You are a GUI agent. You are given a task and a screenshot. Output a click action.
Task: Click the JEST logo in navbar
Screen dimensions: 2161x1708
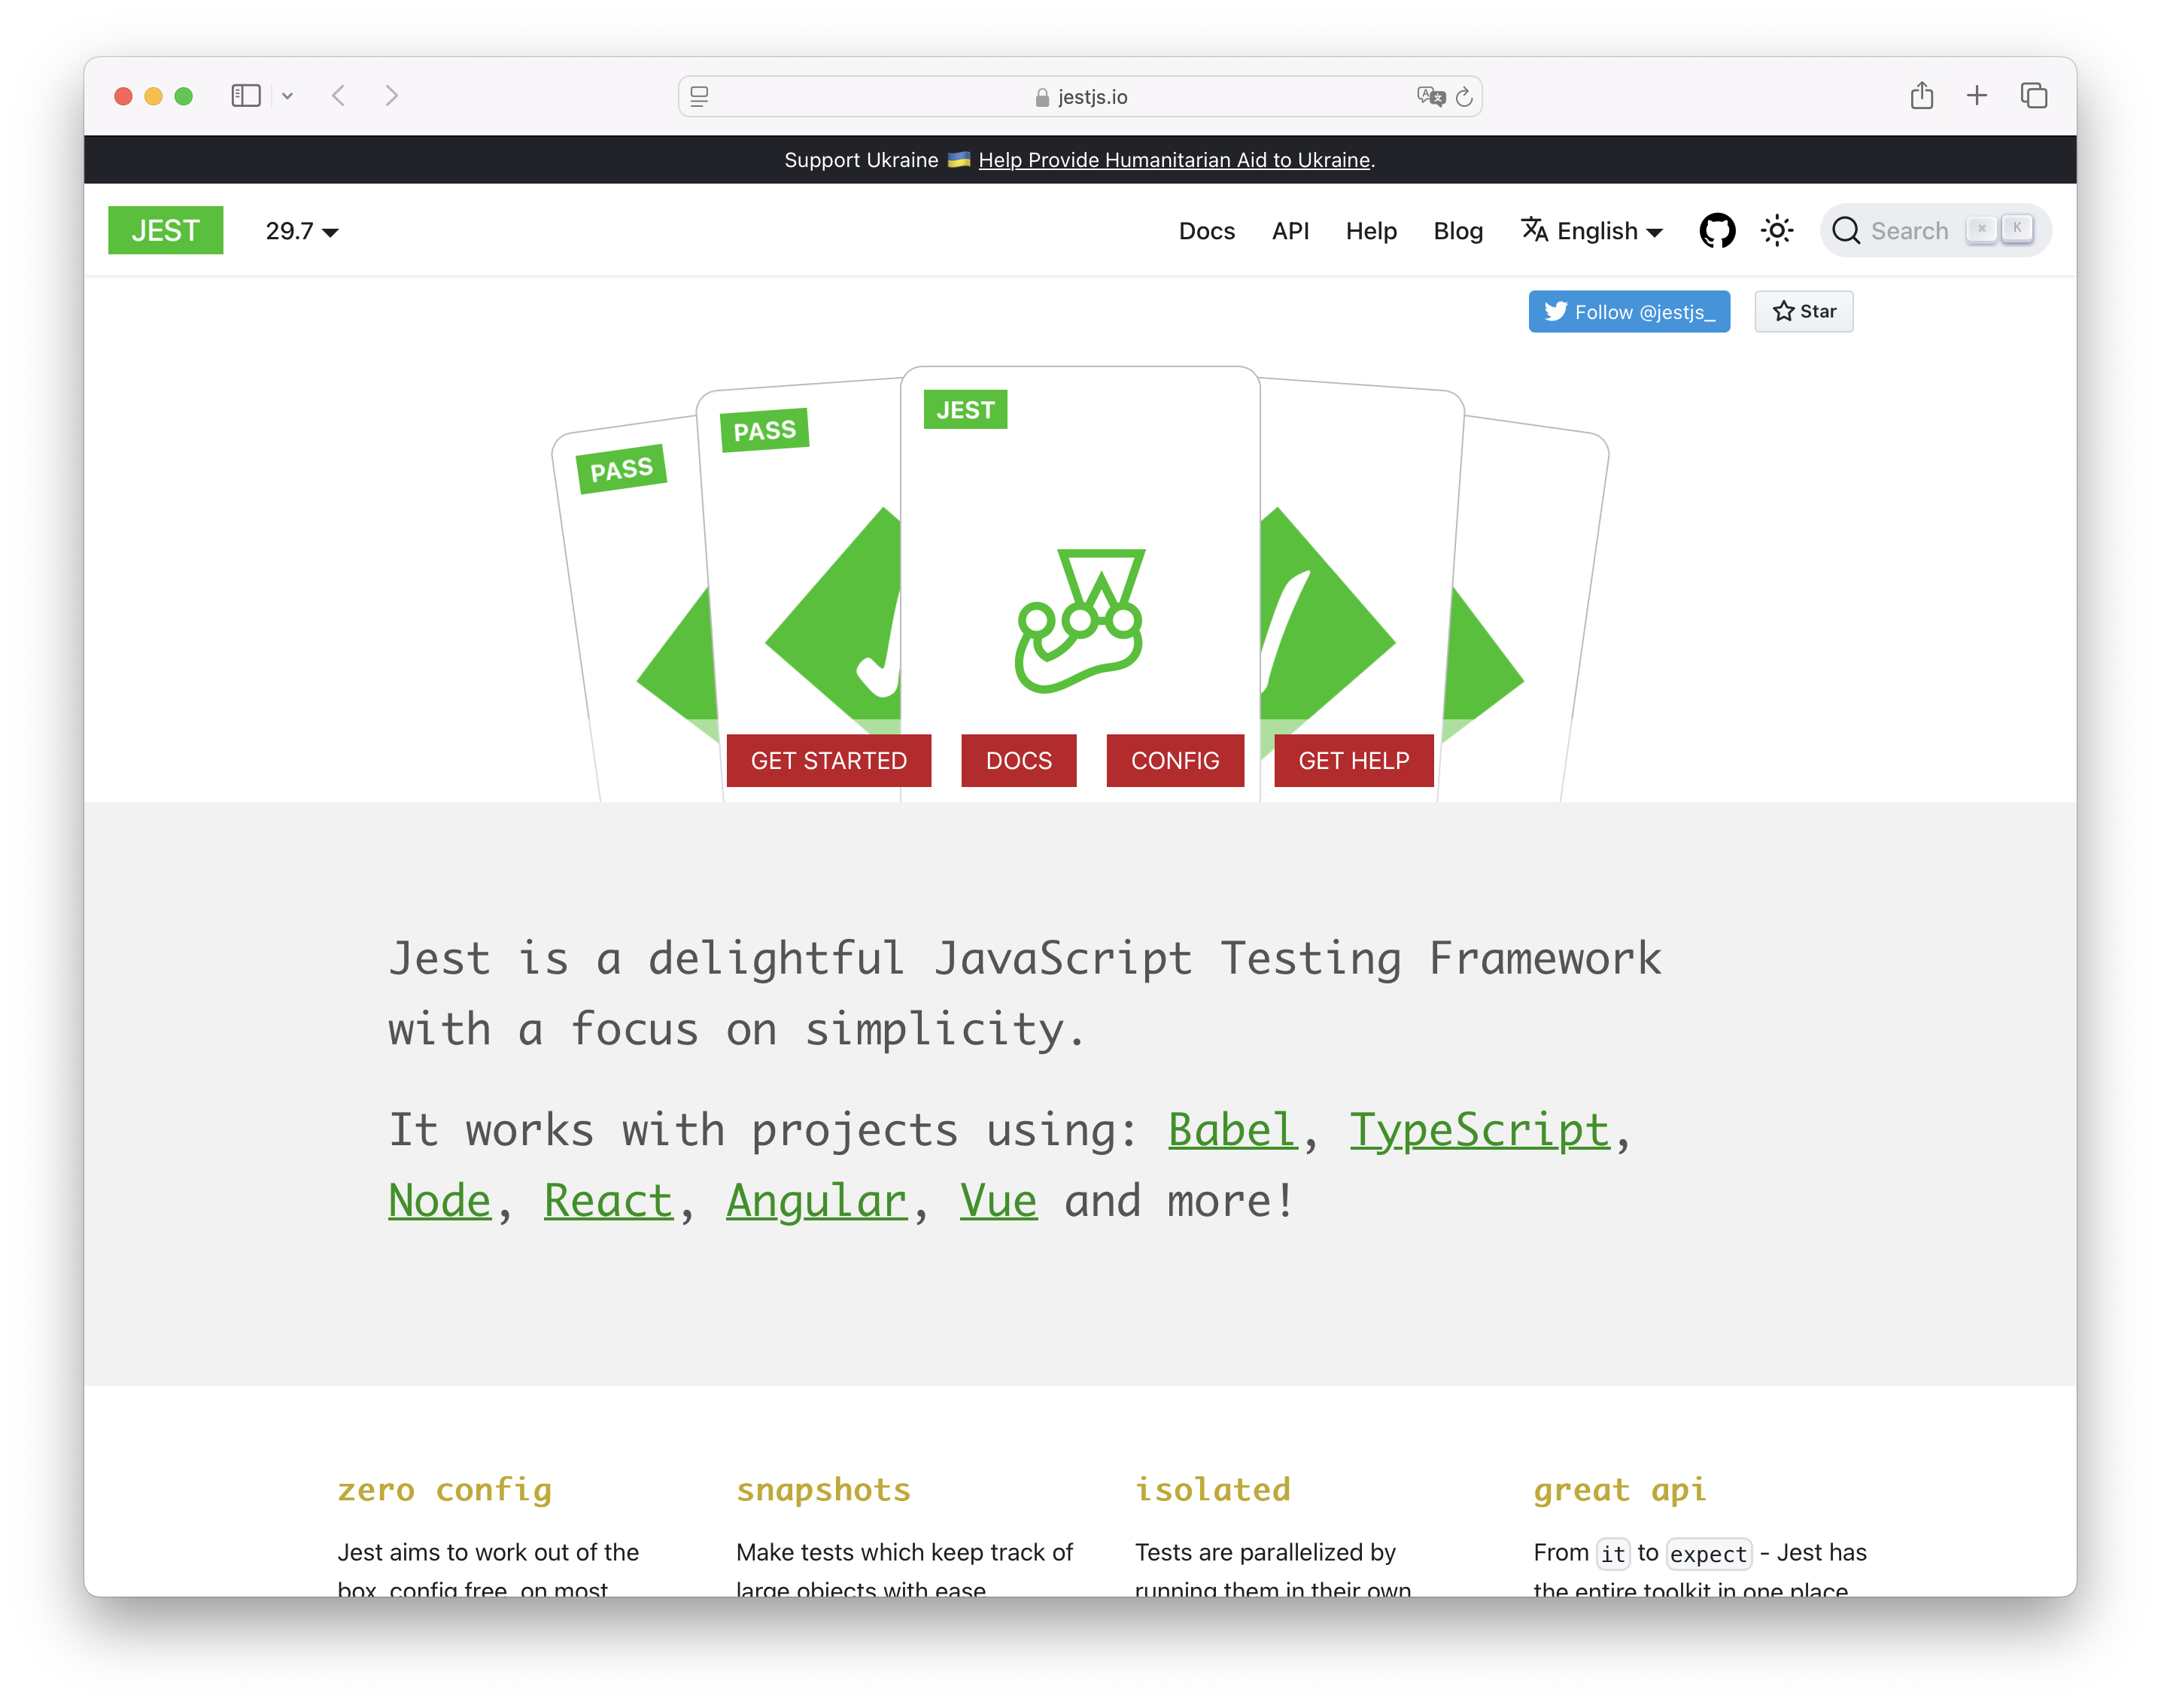click(166, 231)
